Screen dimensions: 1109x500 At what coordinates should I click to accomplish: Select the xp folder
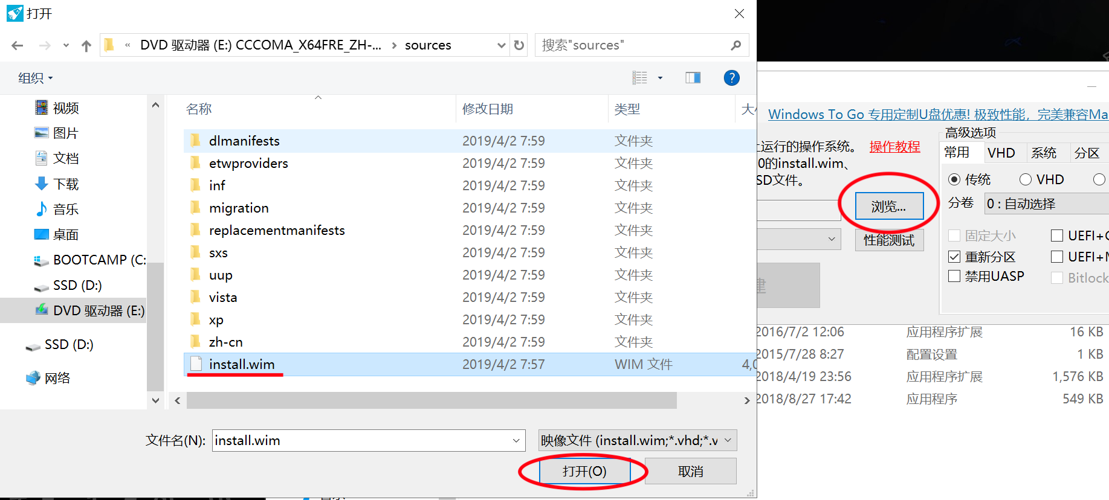216,319
